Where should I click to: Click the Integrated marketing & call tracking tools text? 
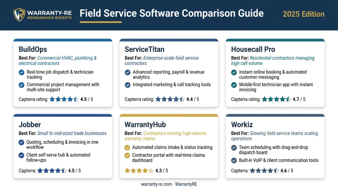pyautogui.click(x=172, y=85)
